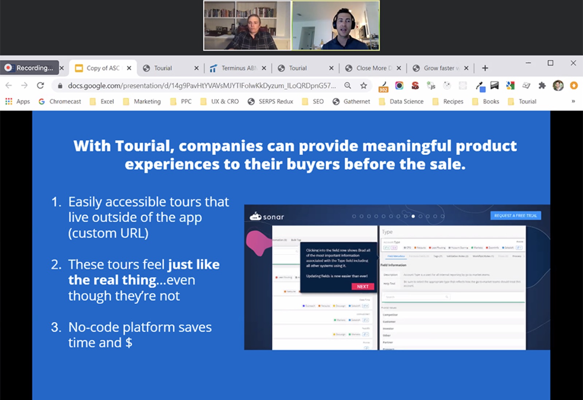Image resolution: width=583 pixels, height=400 pixels.
Task: Expand the Excel bookmarks folder
Action: [102, 101]
